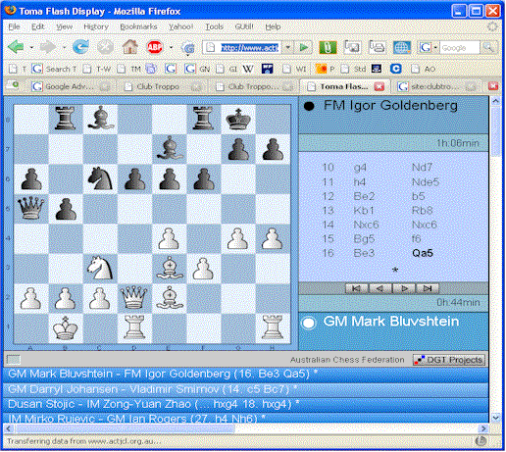Switch to the site:clubtro... tab
Image resolution: width=506 pixels, height=452 pixels.
pos(437,86)
